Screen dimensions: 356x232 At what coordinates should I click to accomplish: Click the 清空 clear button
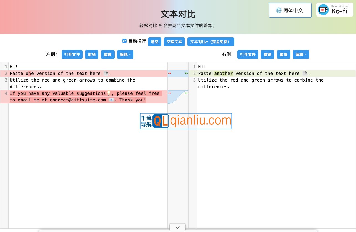click(155, 42)
